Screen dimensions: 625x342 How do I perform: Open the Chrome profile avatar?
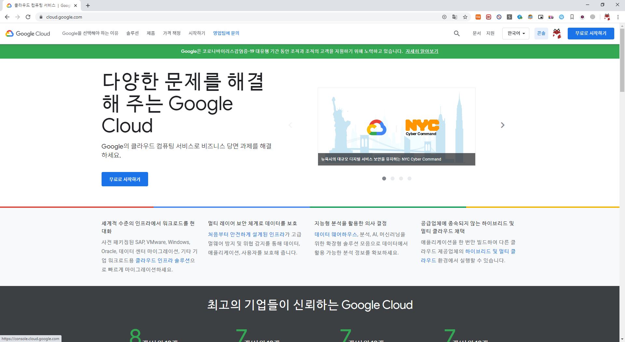(607, 17)
